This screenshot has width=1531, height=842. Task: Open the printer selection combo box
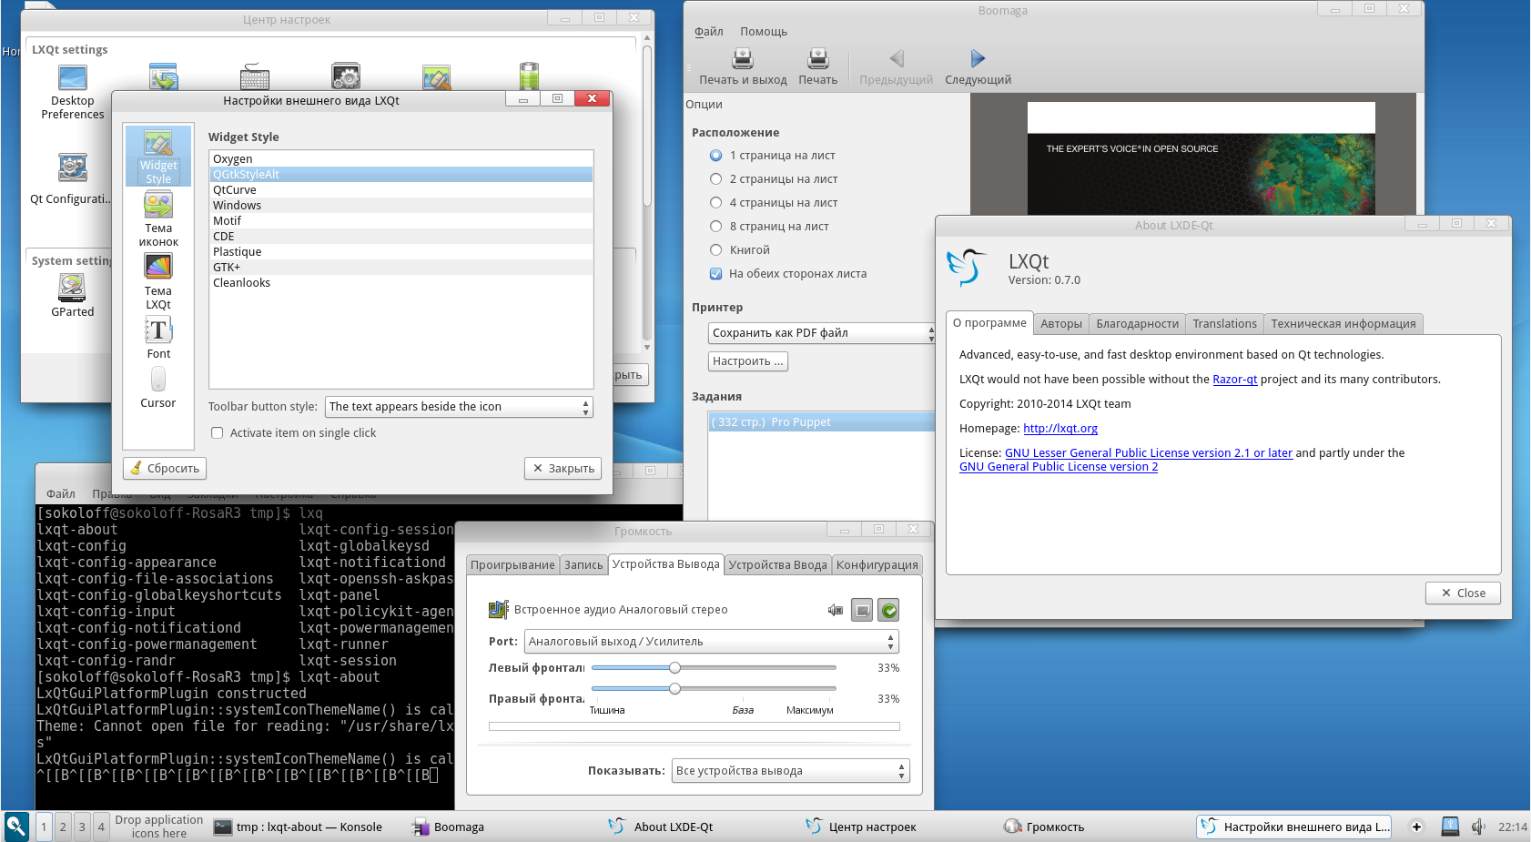(x=820, y=333)
